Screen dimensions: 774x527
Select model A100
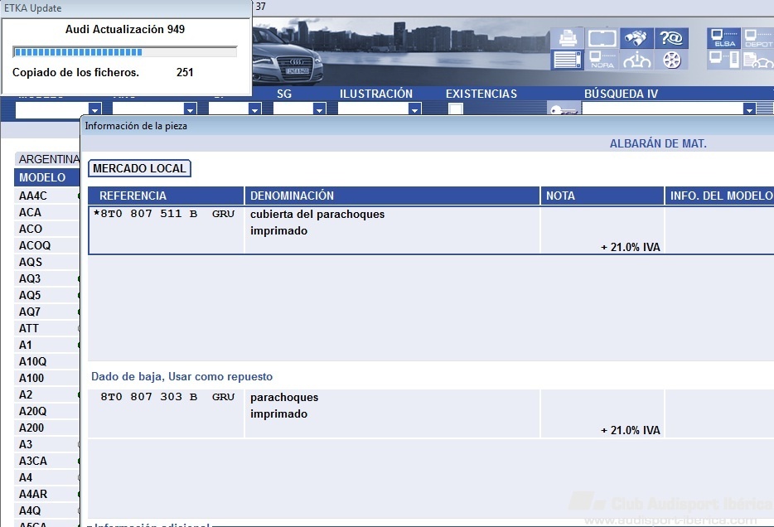click(x=47, y=378)
